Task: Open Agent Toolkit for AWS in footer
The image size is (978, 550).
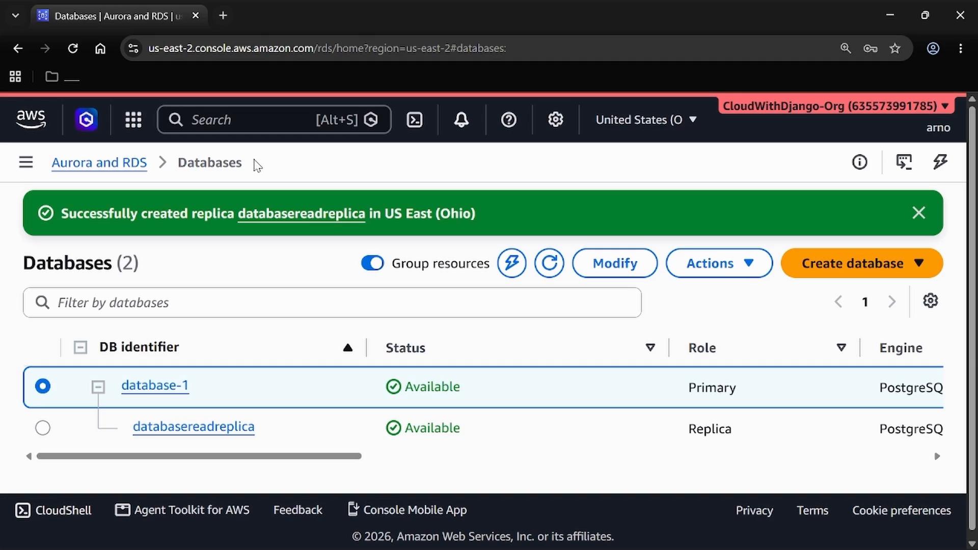Action: click(x=182, y=510)
